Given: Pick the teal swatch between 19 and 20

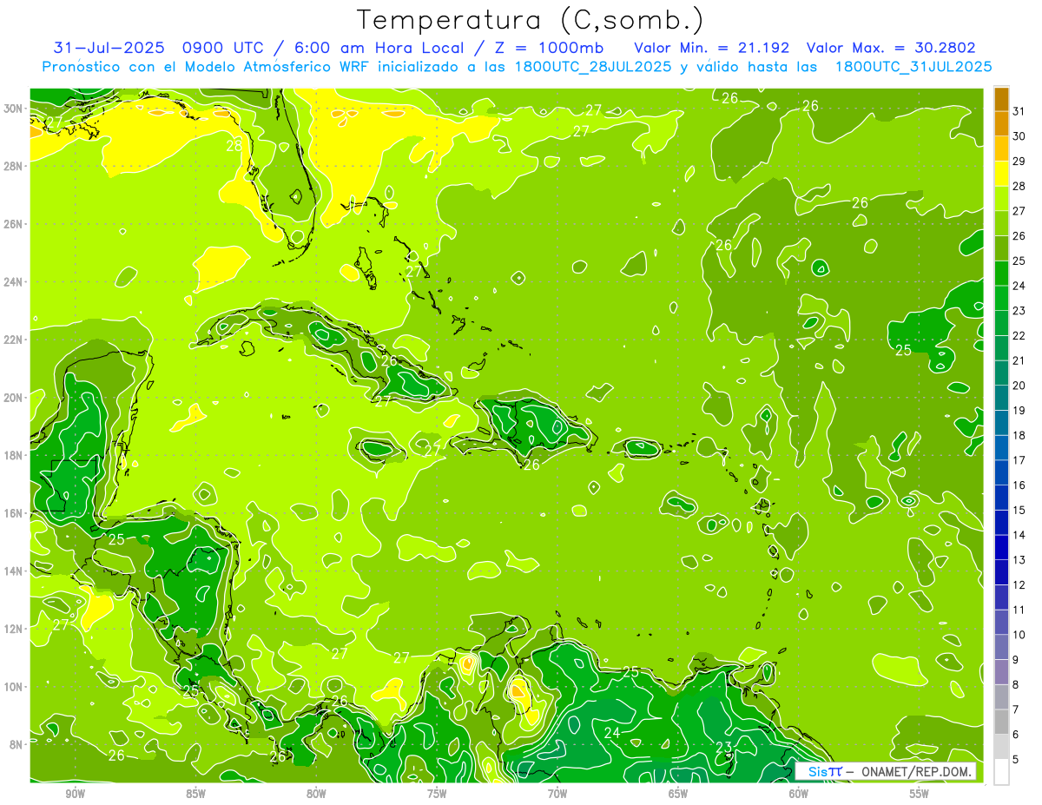Looking at the screenshot, I should point(1001,398).
